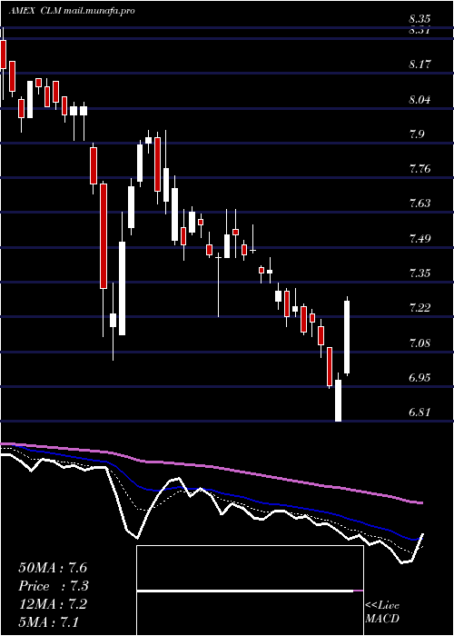Click the '5MA : 7.1' indicator text
The width and height of the screenshot is (454, 636).
coord(49,621)
